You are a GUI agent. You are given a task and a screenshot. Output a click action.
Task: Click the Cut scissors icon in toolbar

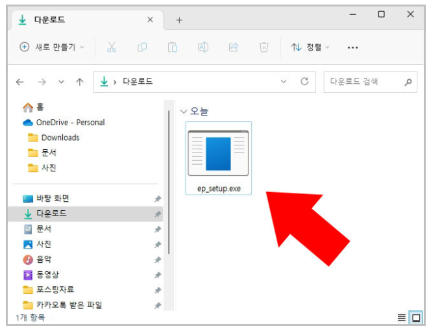pyautogui.click(x=112, y=47)
